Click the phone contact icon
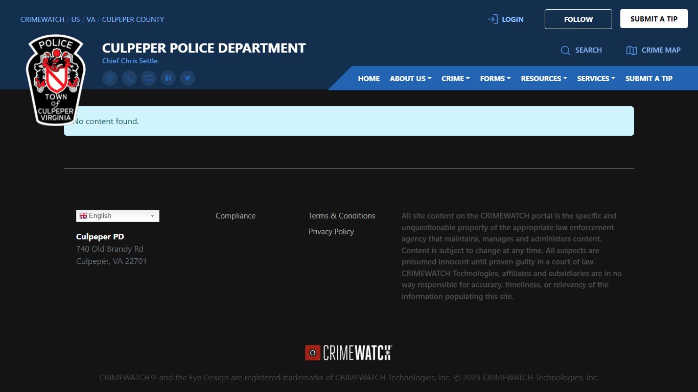 pos(129,78)
